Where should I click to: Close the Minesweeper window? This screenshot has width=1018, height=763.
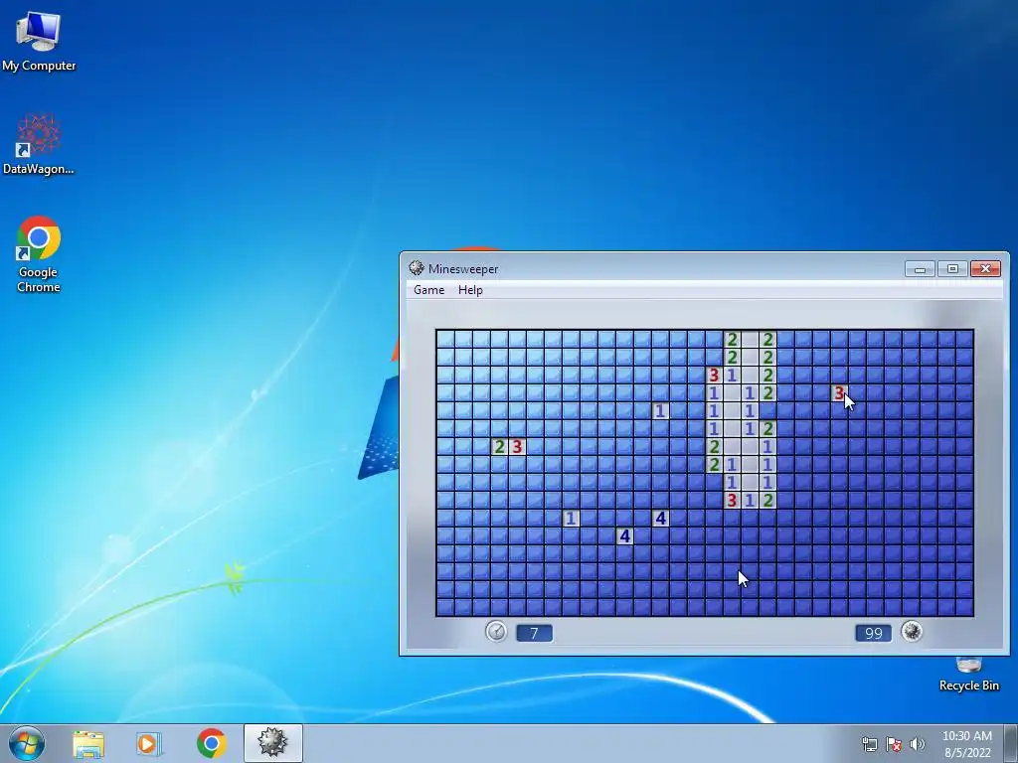coord(985,268)
